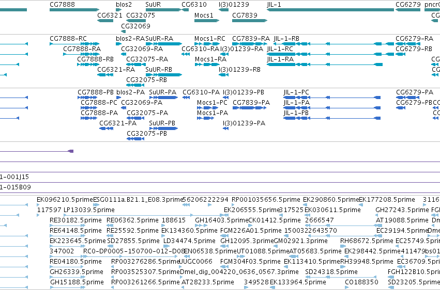Image resolution: width=440 pixels, height=290 pixels.
Task: Click protein CG6279-PA
Action: click(408, 98)
